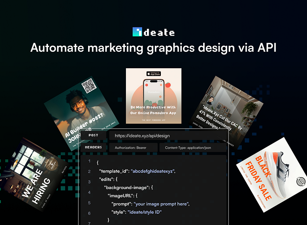Click the coffee shop logo on hiring card

click(51, 165)
